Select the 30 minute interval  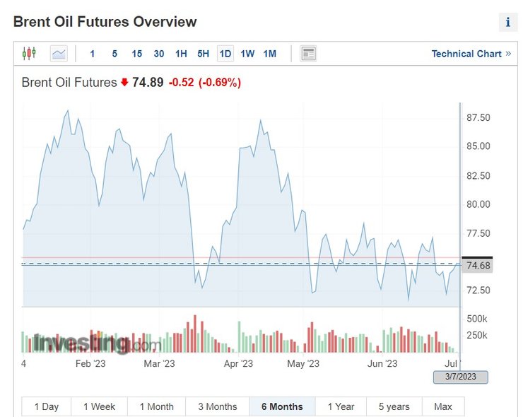pyautogui.click(x=159, y=54)
